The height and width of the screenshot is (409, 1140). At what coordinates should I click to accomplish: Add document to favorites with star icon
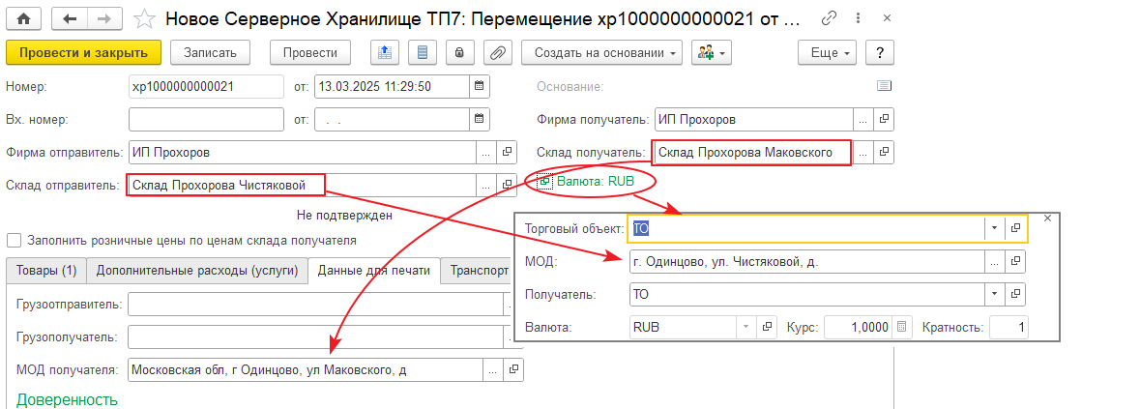[x=144, y=18]
